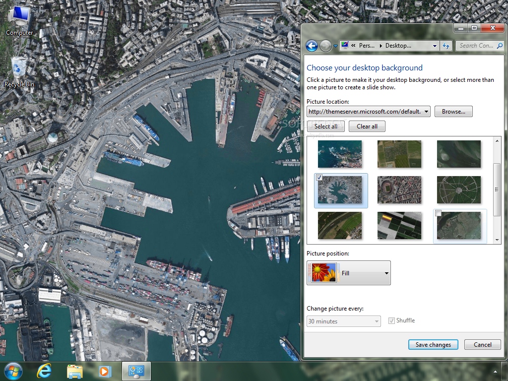Click the search magnifier icon

(x=500, y=46)
